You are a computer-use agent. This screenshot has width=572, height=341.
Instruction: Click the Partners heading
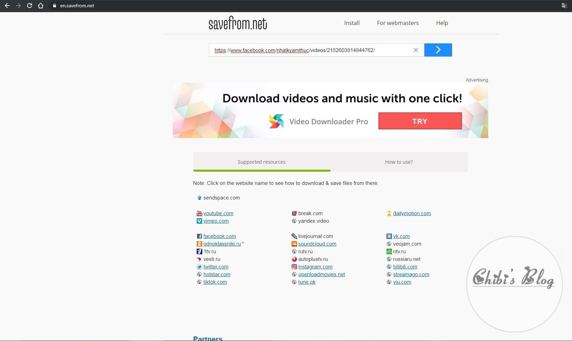click(208, 338)
